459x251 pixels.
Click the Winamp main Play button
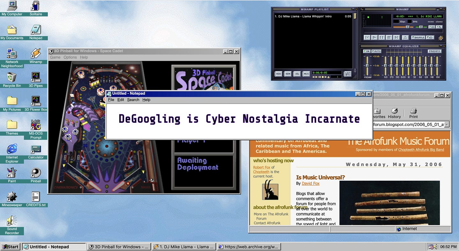click(x=375, y=38)
